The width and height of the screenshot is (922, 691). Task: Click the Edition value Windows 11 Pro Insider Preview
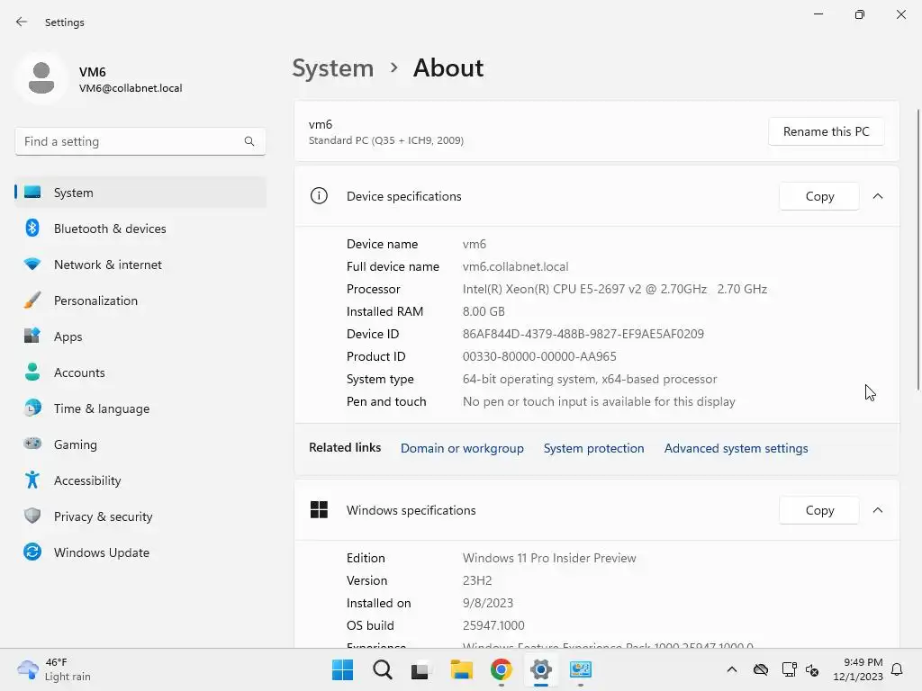coord(549,558)
